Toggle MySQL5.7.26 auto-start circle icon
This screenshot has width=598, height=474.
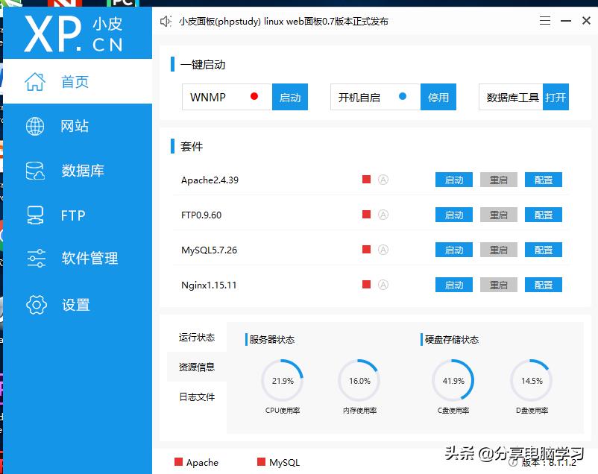pyautogui.click(x=383, y=250)
